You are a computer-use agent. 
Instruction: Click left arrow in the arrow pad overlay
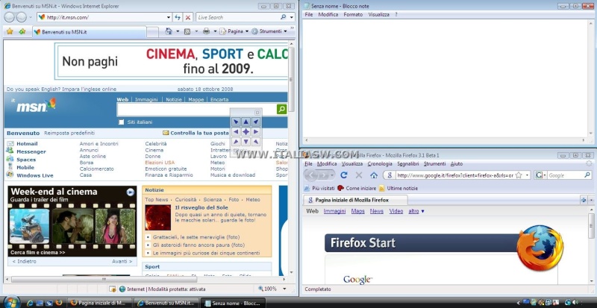(236, 132)
